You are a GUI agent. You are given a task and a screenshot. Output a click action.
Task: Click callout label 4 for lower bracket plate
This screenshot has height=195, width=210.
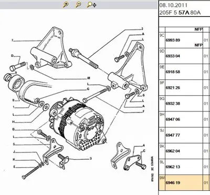pyautogui.click(x=144, y=146)
